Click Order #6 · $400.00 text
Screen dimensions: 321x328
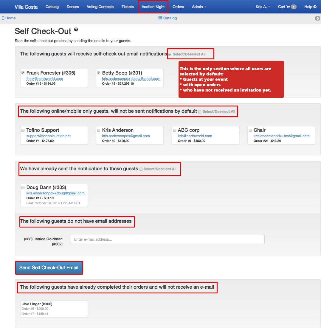(x=191, y=141)
